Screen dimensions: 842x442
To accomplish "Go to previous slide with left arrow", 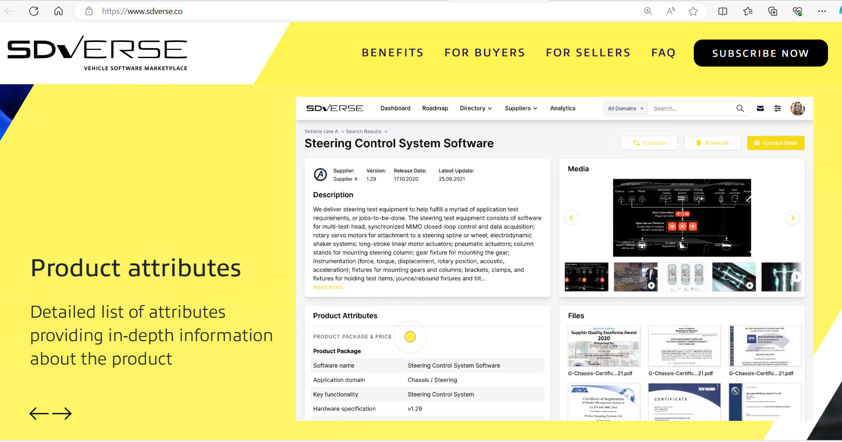I will click(x=39, y=413).
